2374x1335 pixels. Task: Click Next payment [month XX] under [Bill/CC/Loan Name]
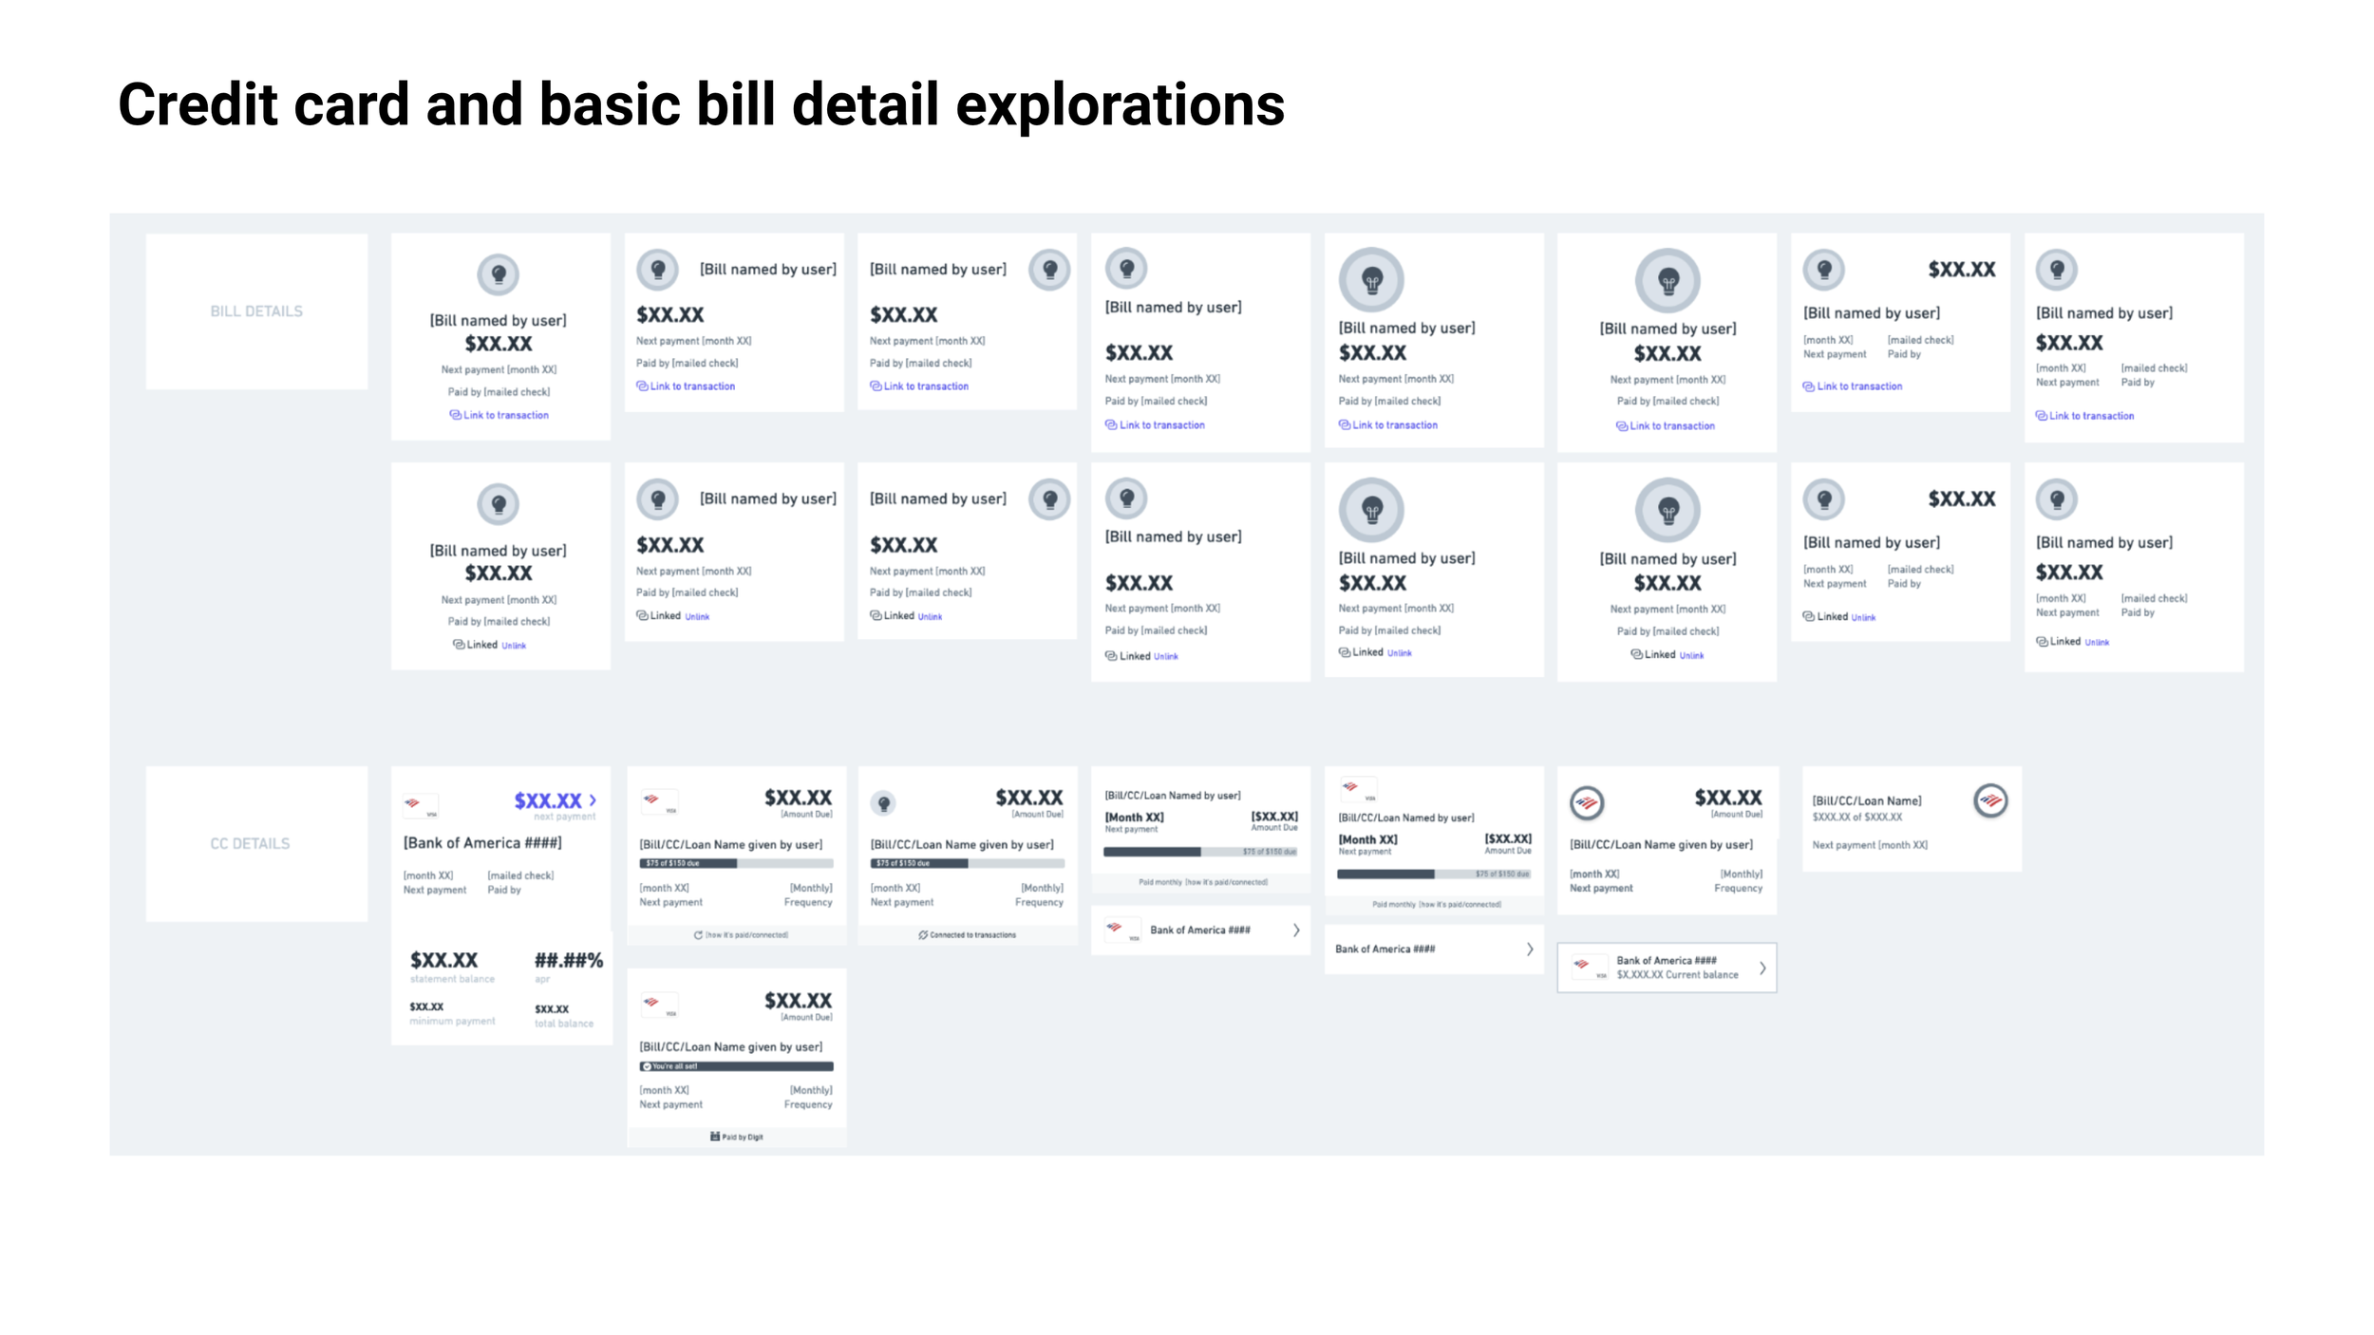(x=1869, y=845)
